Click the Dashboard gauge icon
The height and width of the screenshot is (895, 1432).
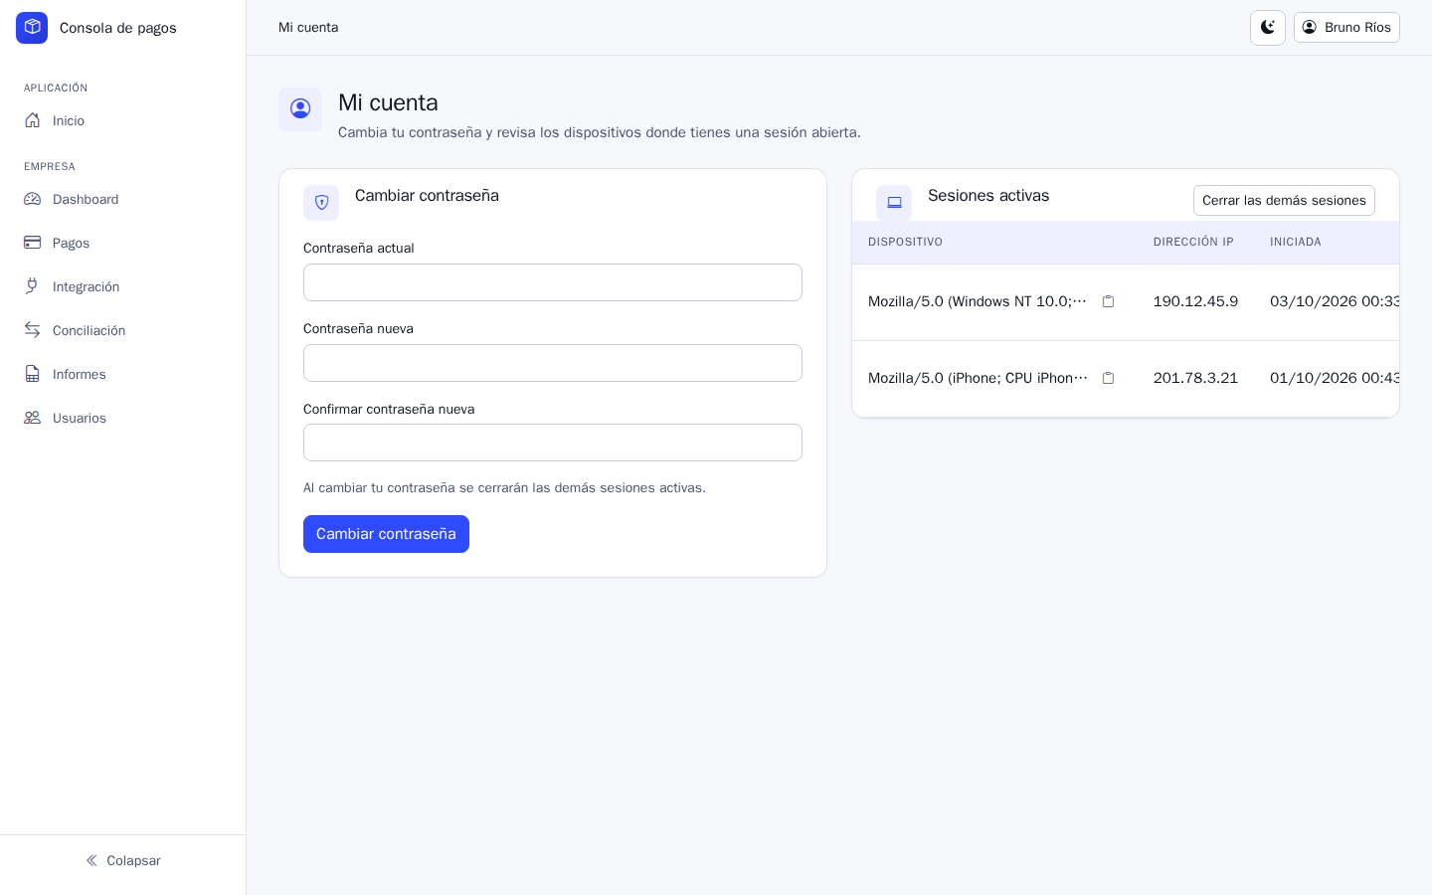(x=33, y=199)
